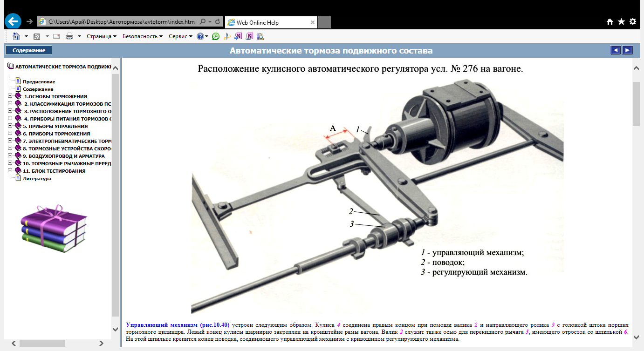Image resolution: width=644 pixels, height=351 pixels.
Task: Click the green circular toolbar icon
Action: tap(216, 36)
